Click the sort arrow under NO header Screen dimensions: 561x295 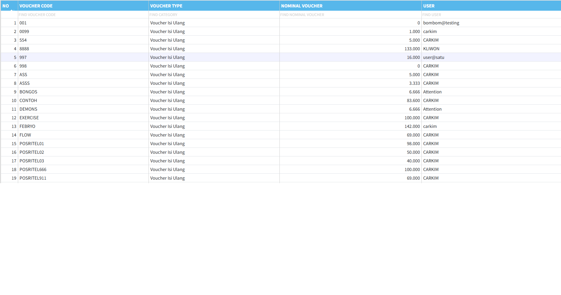click(x=12, y=10)
